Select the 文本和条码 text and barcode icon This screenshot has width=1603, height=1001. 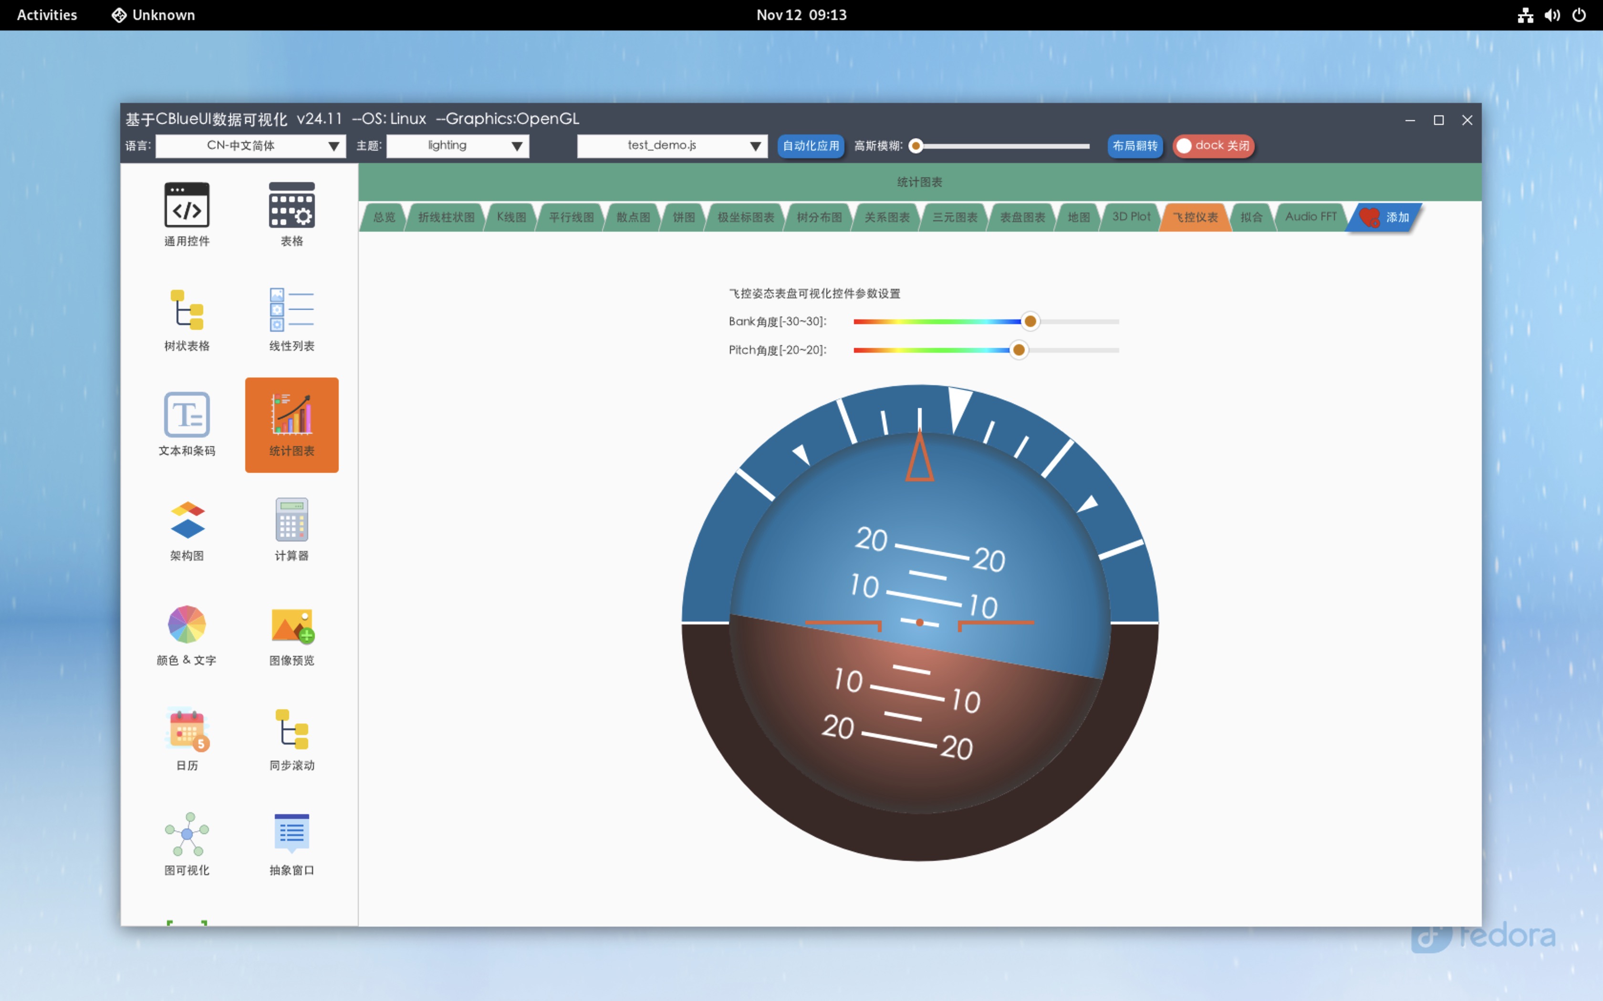[187, 415]
